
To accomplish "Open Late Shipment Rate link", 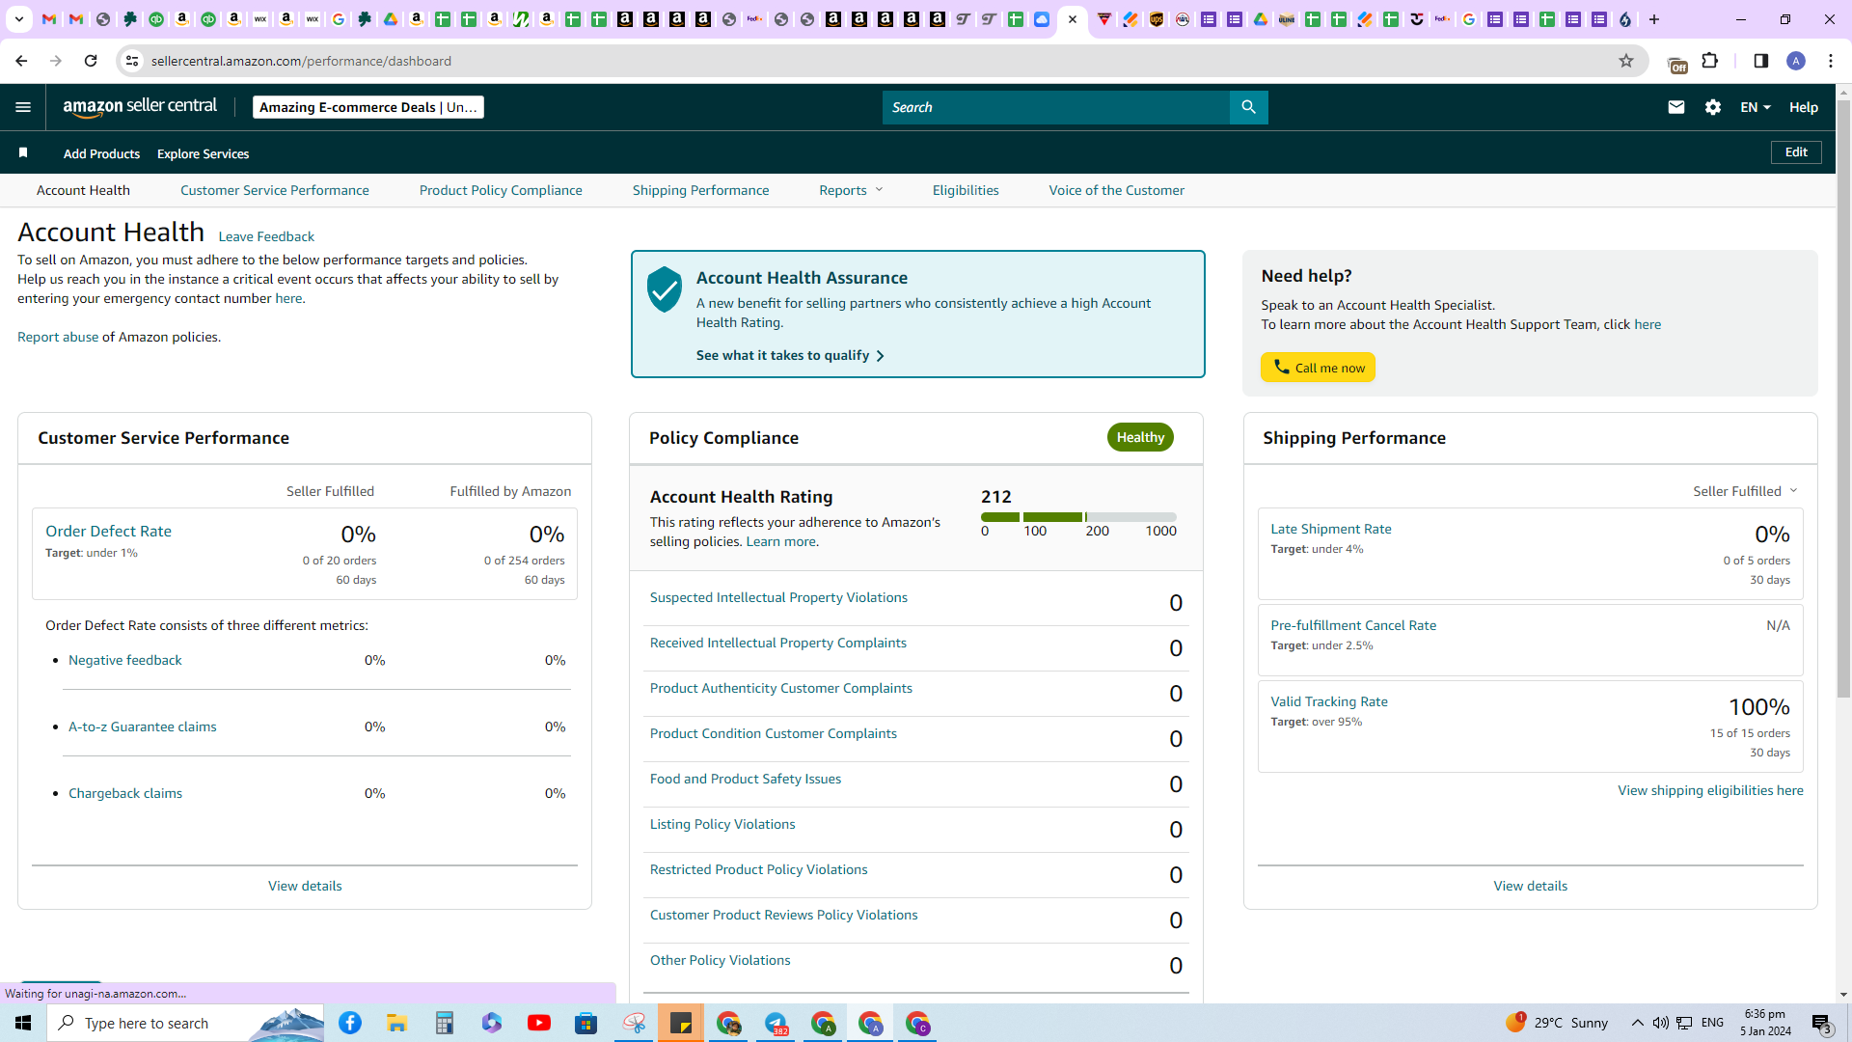I will coord(1331,529).
